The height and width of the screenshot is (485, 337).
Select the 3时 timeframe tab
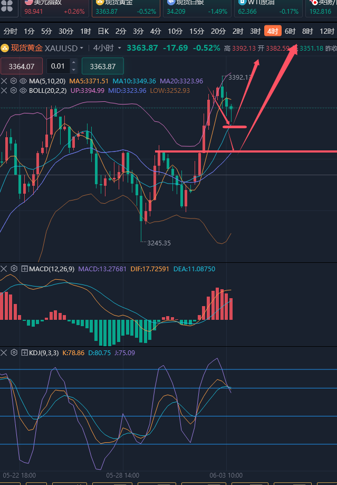[255, 31]
